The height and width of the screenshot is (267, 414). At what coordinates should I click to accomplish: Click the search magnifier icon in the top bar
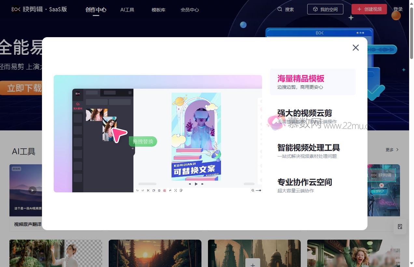coord(279,9)
